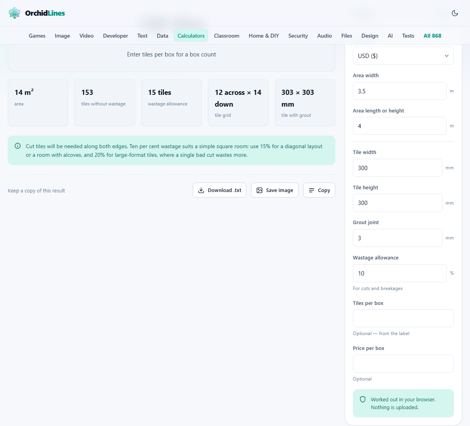Screen dimensions: 470x426
Task: Open the USD ($) currency dropdown
Action: 403,56
